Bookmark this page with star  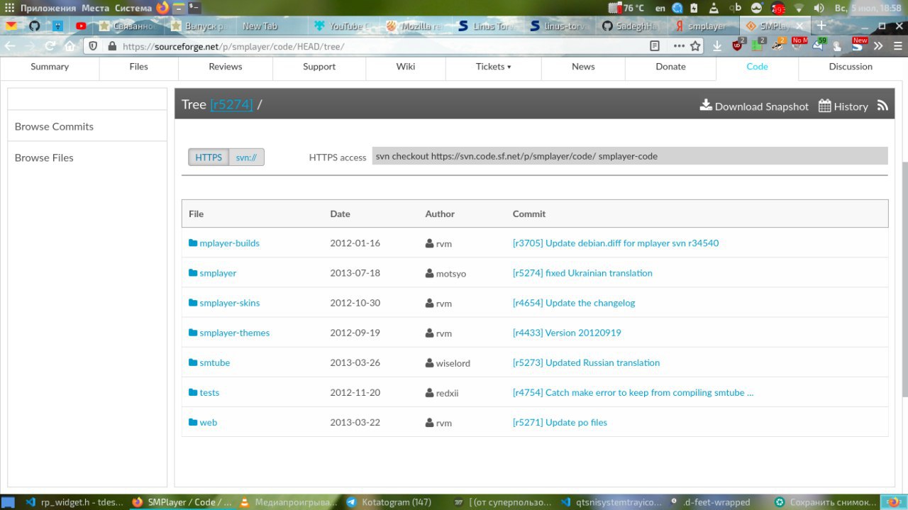[696, 46]
